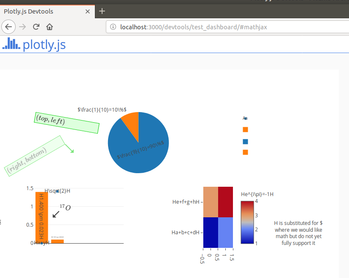This screenshot has width=349, height=278.
Task: Click the localhost URL address field
Action: coord(227,27)
